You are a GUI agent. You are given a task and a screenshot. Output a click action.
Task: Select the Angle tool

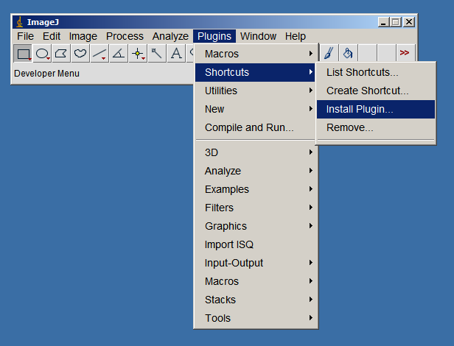point(119,54)
